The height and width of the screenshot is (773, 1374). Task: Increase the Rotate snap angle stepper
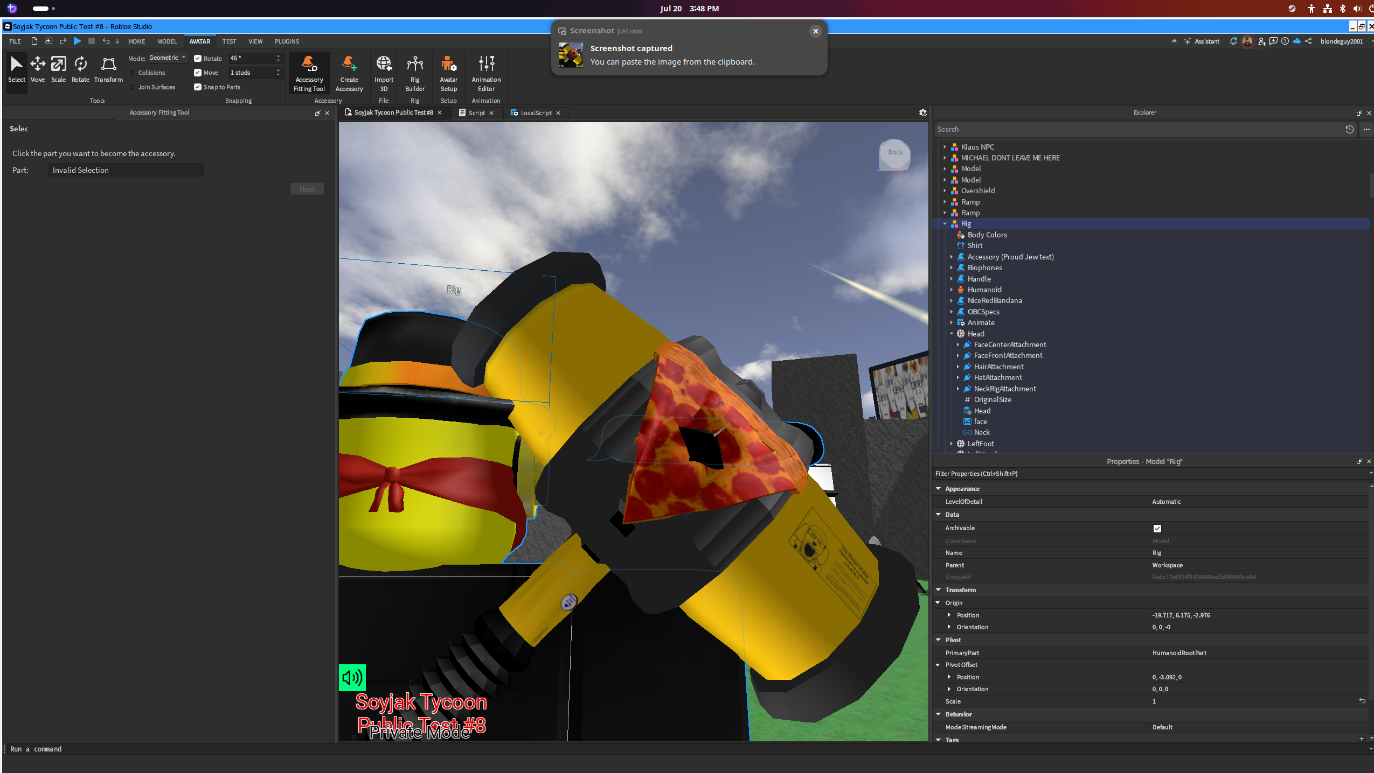point(278,56)
